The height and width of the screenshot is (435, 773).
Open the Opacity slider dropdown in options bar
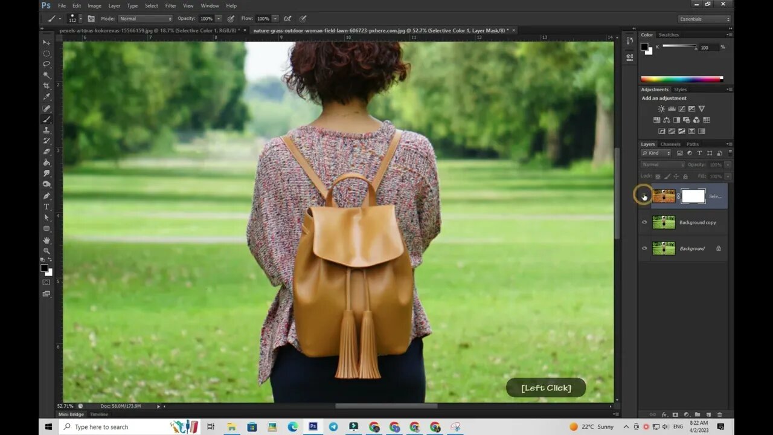tap(218, 19)
